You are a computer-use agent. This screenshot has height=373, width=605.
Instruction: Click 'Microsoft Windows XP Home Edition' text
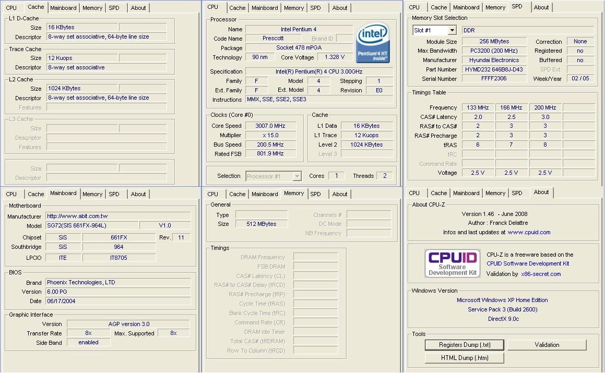point(502,300)
